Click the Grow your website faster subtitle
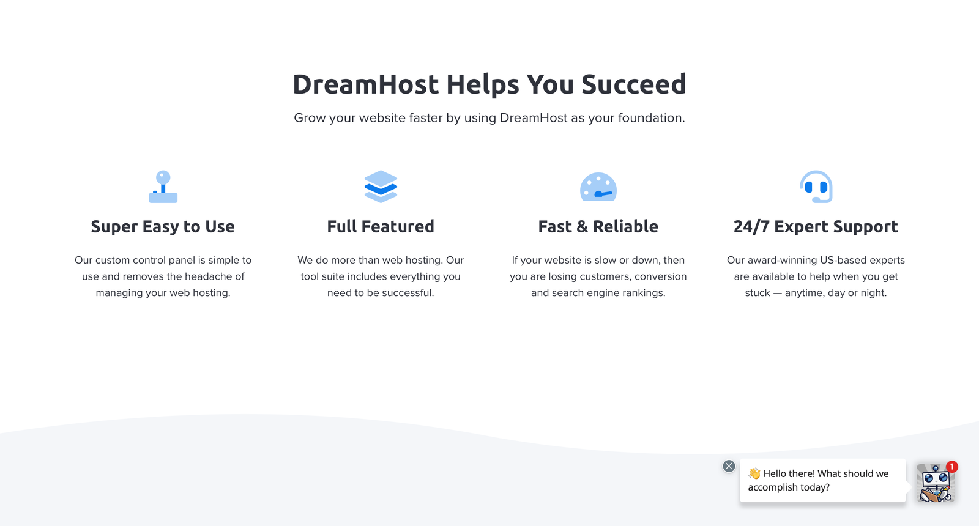 click(x=489, y=118)
